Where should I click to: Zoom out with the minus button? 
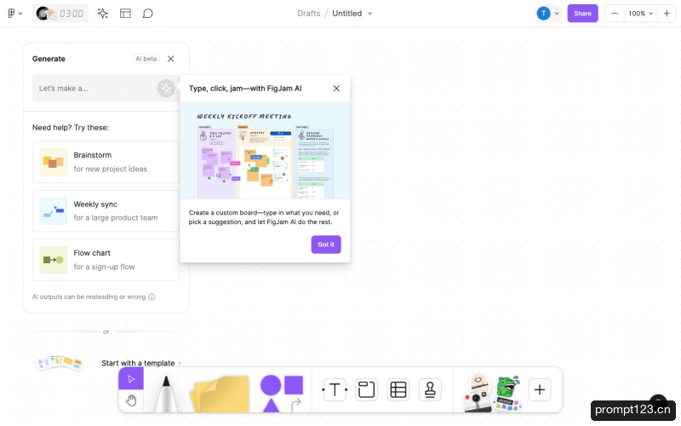614,14
